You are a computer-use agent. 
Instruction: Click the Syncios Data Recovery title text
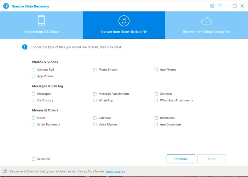tap(30, 6)
